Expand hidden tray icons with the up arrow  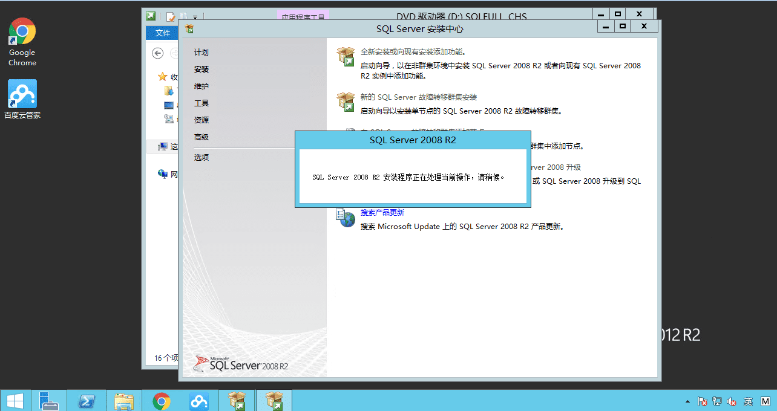point(687,401)
